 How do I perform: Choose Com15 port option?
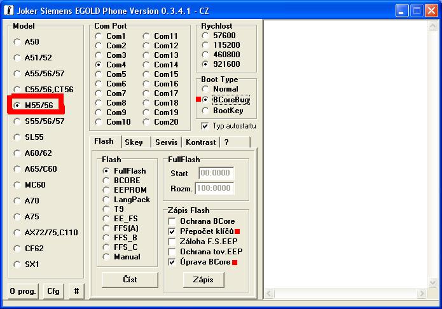[x=146, y=74]
